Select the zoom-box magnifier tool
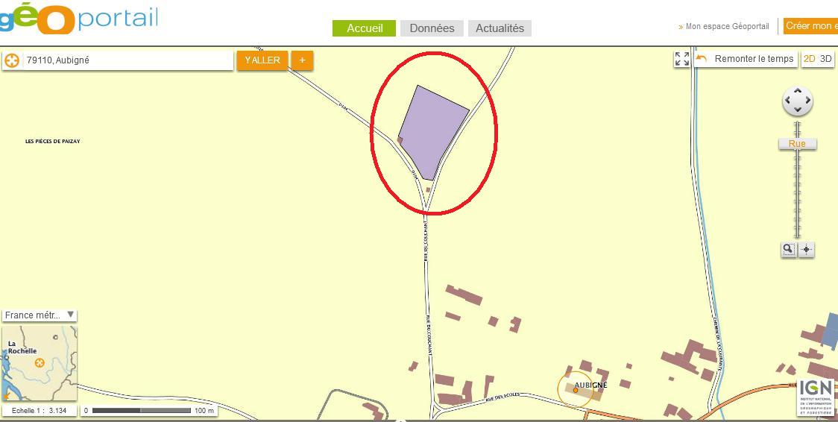The height and width of the screenshot is (422, 838). (788, 250)
